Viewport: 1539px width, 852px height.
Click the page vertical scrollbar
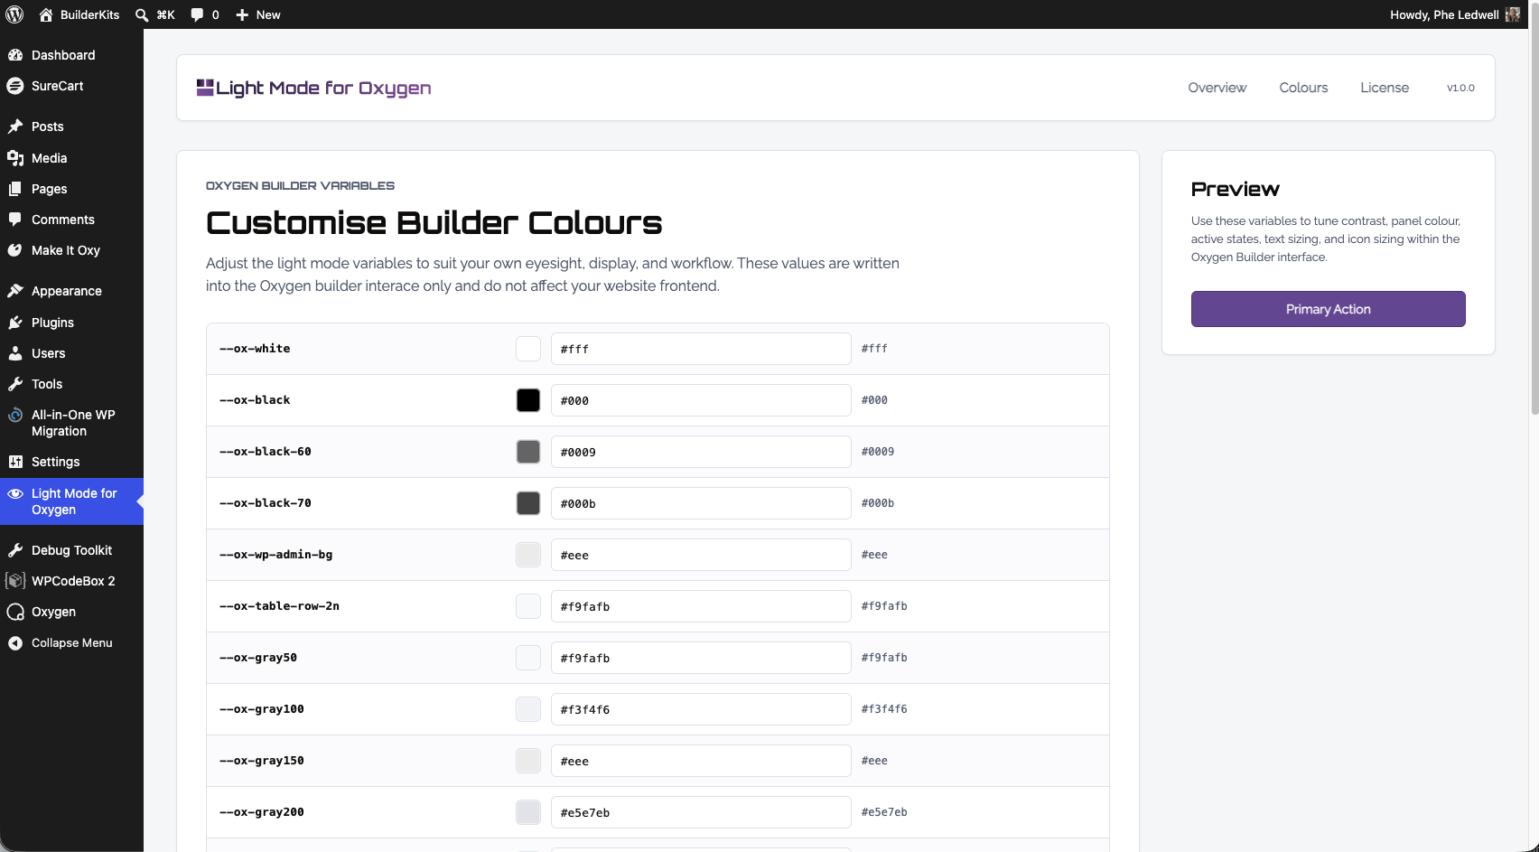click(1534, 208)
